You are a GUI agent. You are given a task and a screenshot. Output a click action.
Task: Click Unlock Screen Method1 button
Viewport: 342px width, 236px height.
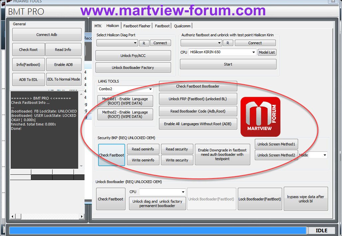click(276, 144)
